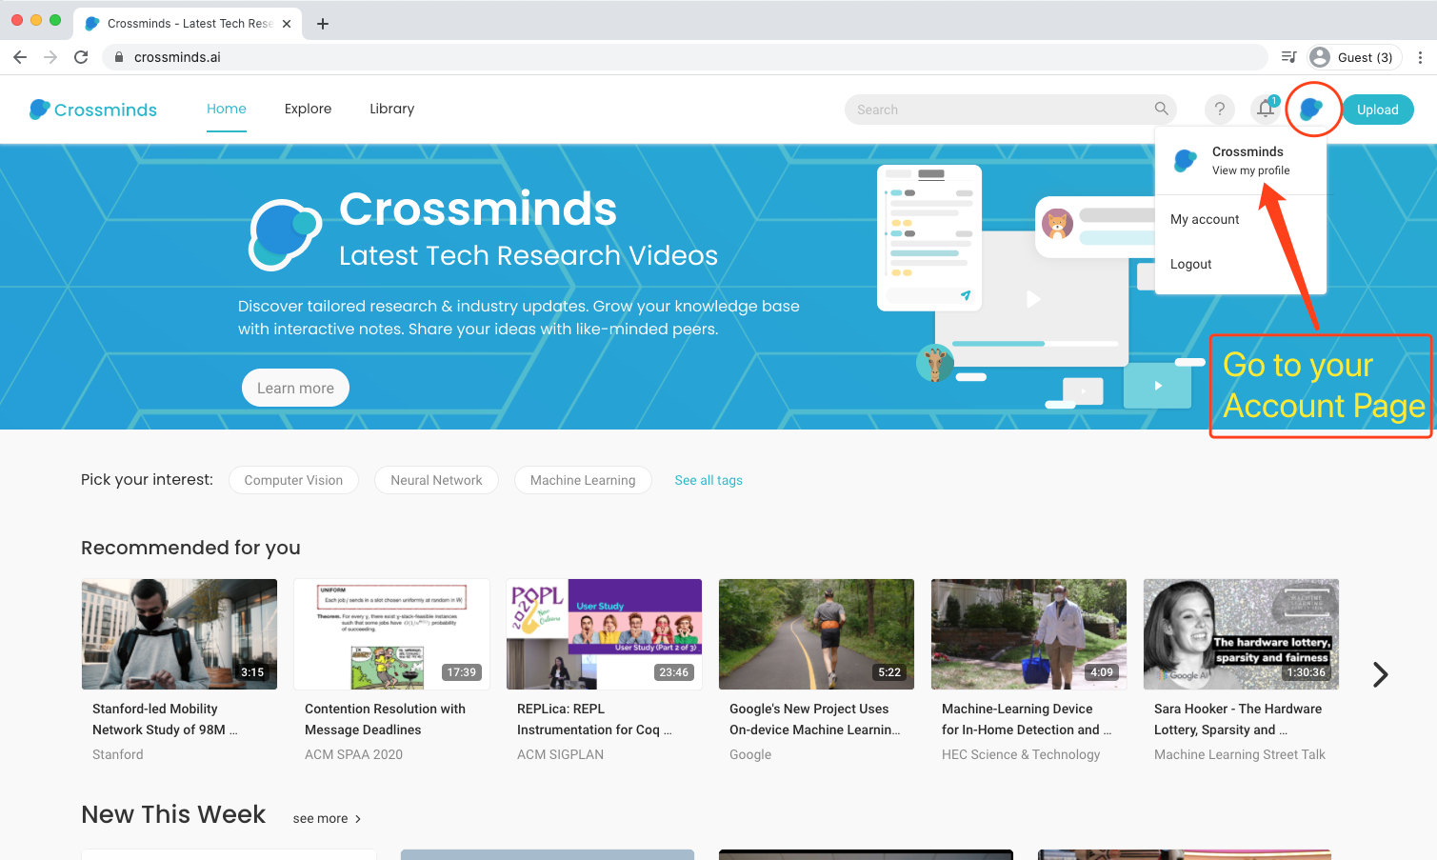Open Google's New Project runner video thumbnail

816,634
